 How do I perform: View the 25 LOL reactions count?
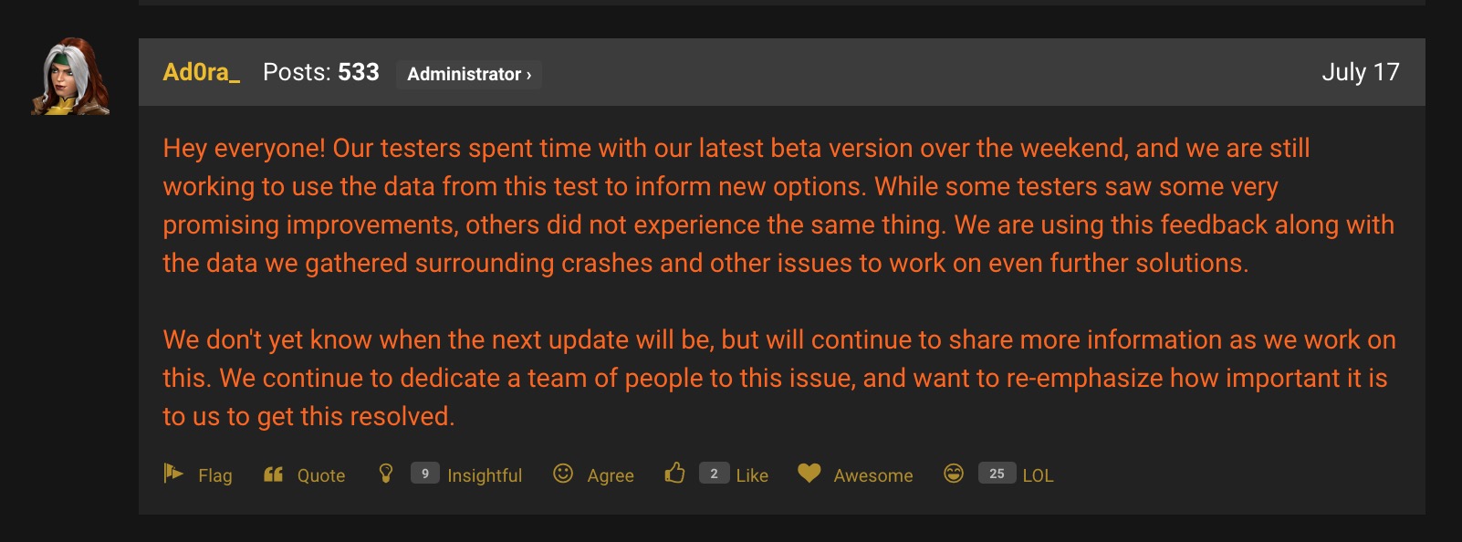pos(997,474)
